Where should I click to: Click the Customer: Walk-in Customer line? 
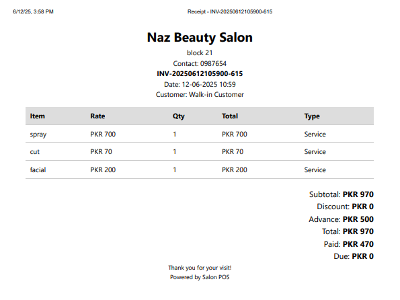click(200, 95)
